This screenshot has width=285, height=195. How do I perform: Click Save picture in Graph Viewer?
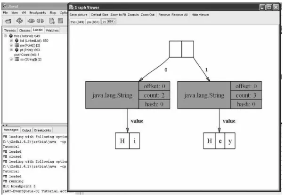point(79,15)
